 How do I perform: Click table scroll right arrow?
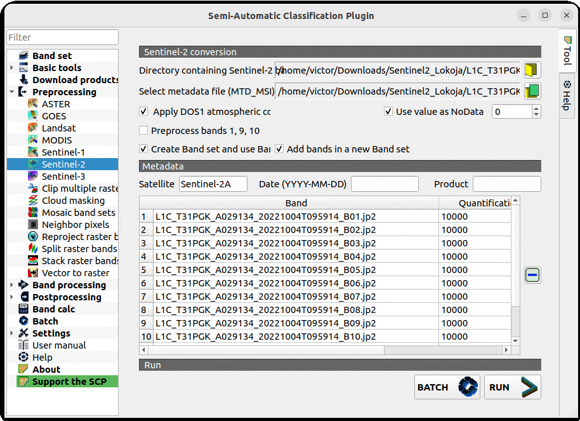tap(506, 349)
